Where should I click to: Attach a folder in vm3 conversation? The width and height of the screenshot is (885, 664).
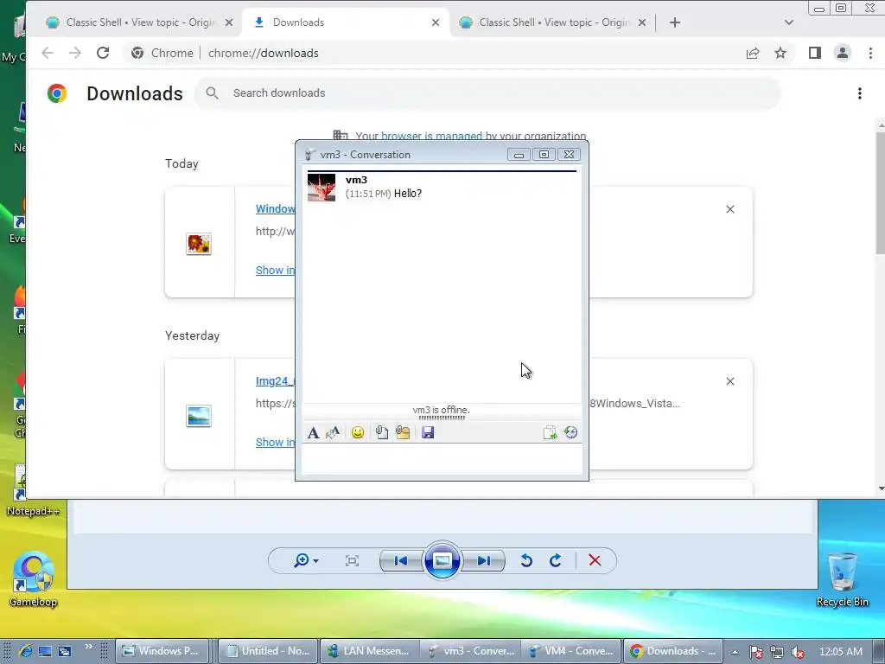pyautogui.click(x=403, y=432)
